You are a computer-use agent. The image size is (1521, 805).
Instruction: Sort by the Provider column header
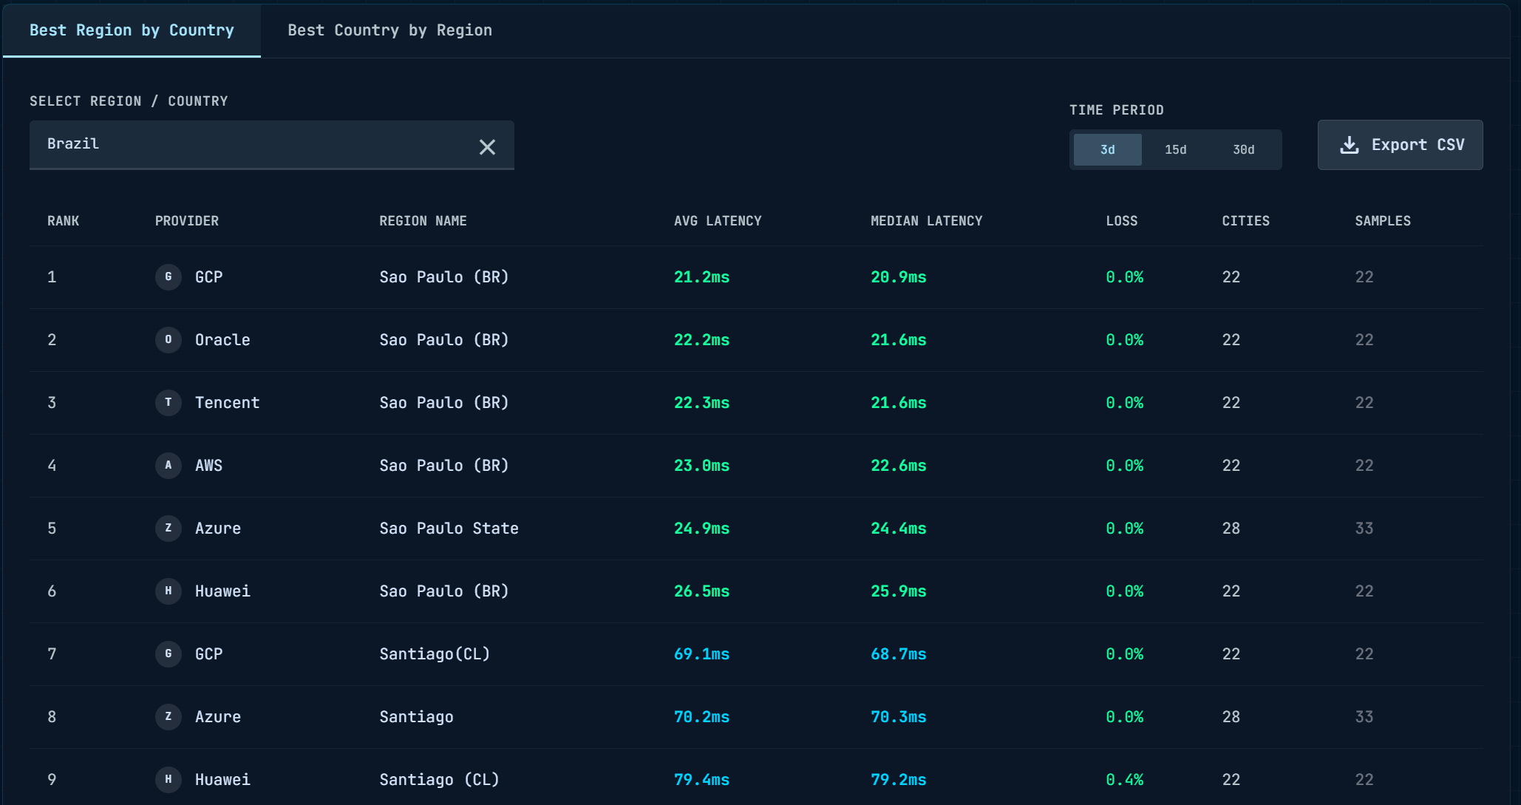[x=187, y=221]
